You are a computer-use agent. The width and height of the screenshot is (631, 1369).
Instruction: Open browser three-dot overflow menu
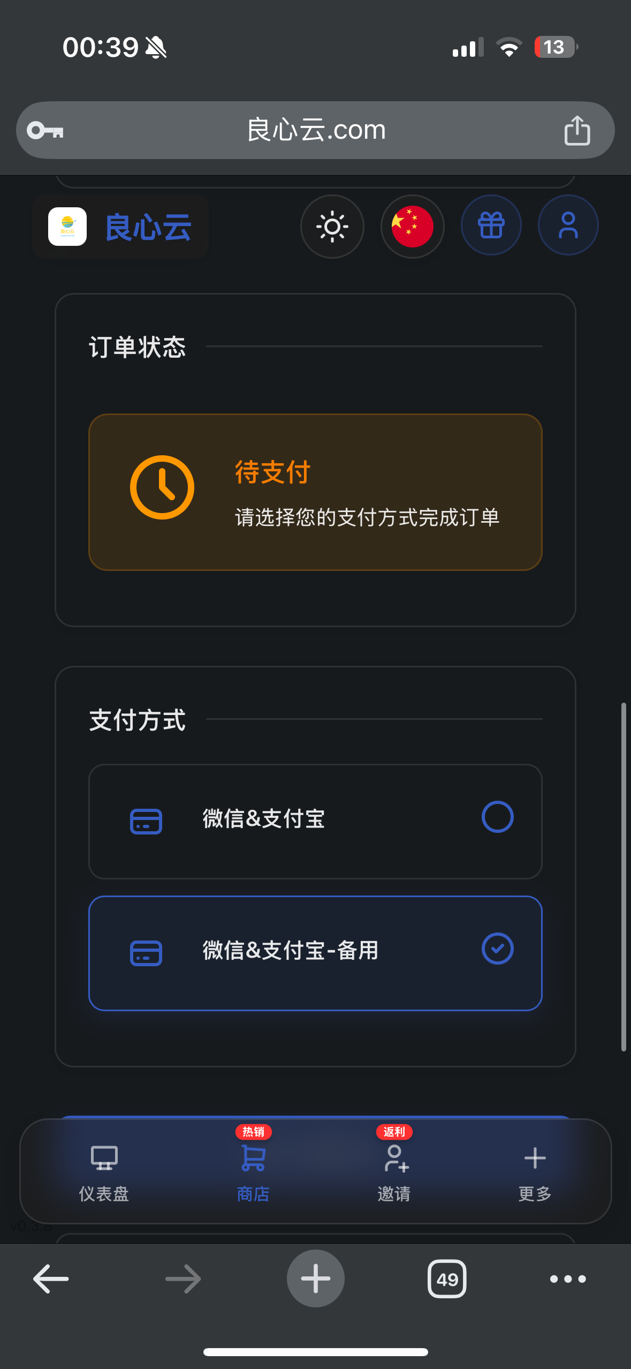[568, 1279]
